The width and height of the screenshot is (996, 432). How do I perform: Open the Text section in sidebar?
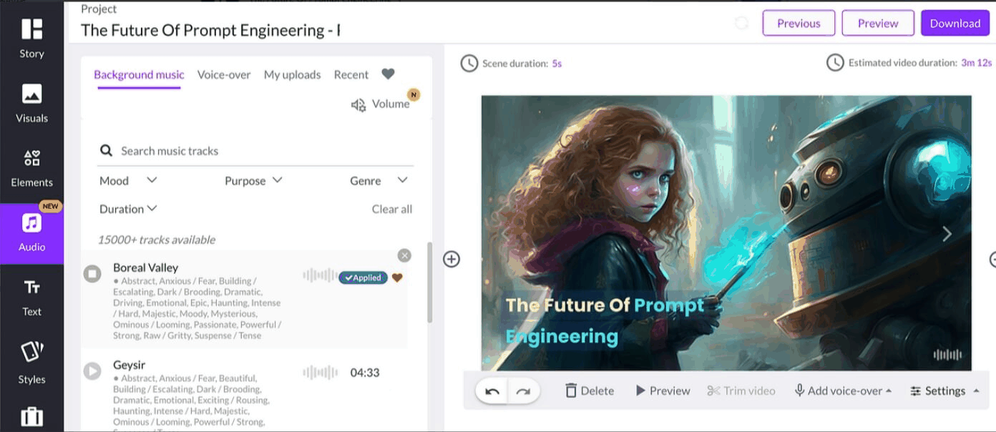click(x=31, y=298)
